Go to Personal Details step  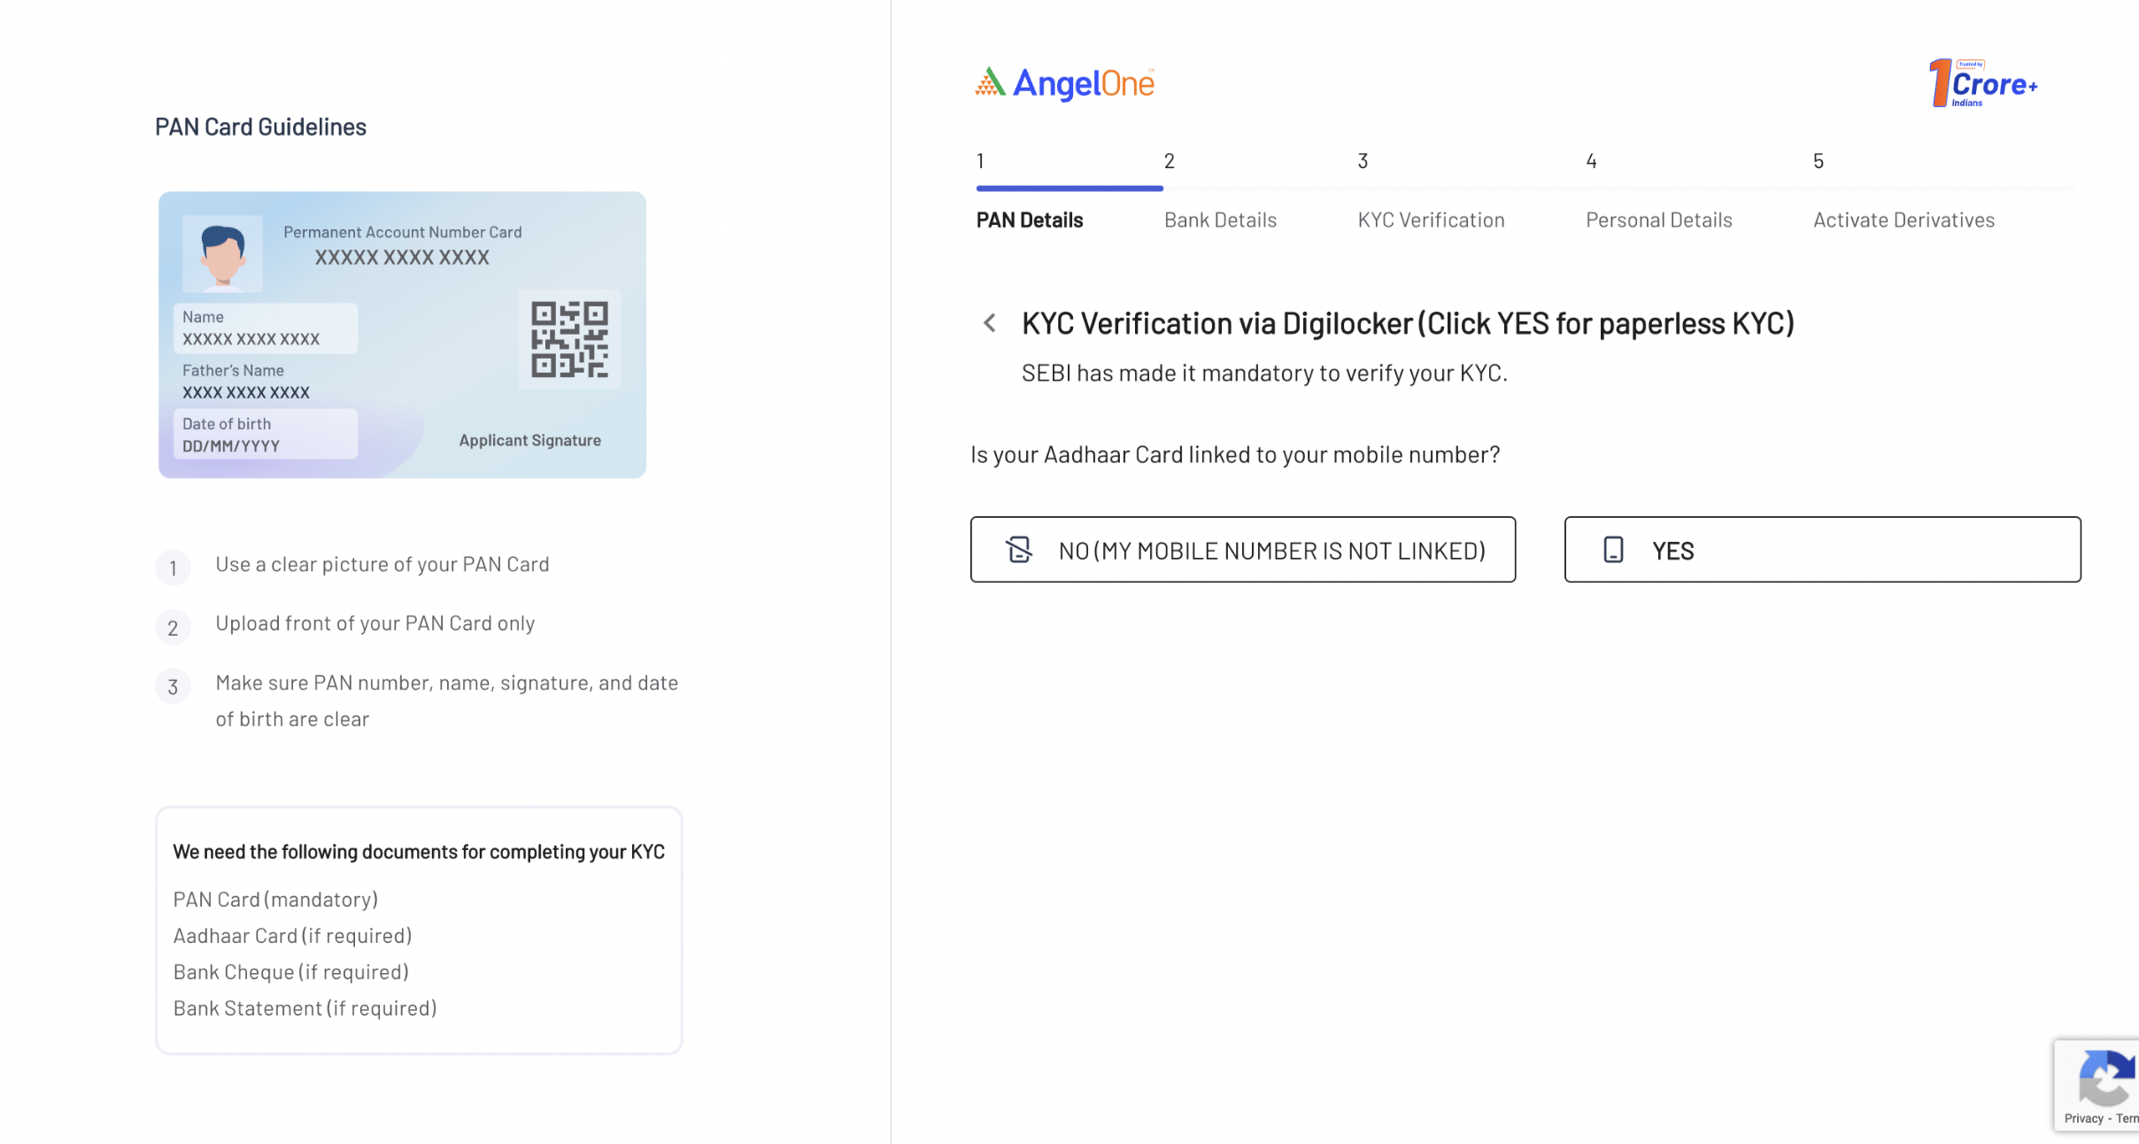(x=1658, y=220)
